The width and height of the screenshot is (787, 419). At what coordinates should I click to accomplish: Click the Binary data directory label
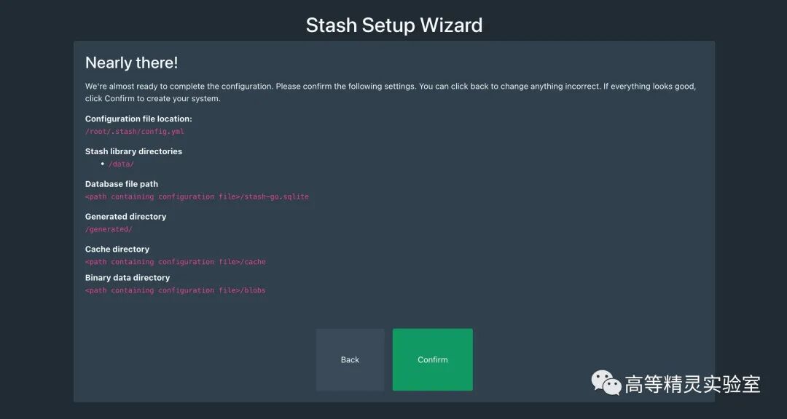[x=128, y=278]
